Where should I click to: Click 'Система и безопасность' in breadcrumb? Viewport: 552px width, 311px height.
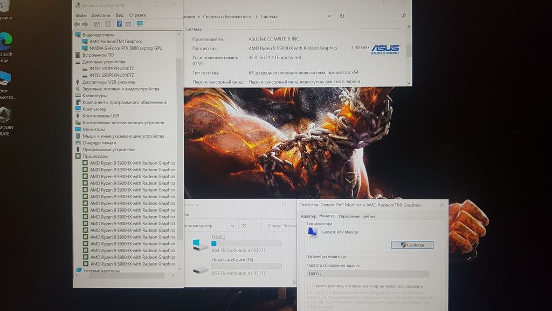coord(228,17)
